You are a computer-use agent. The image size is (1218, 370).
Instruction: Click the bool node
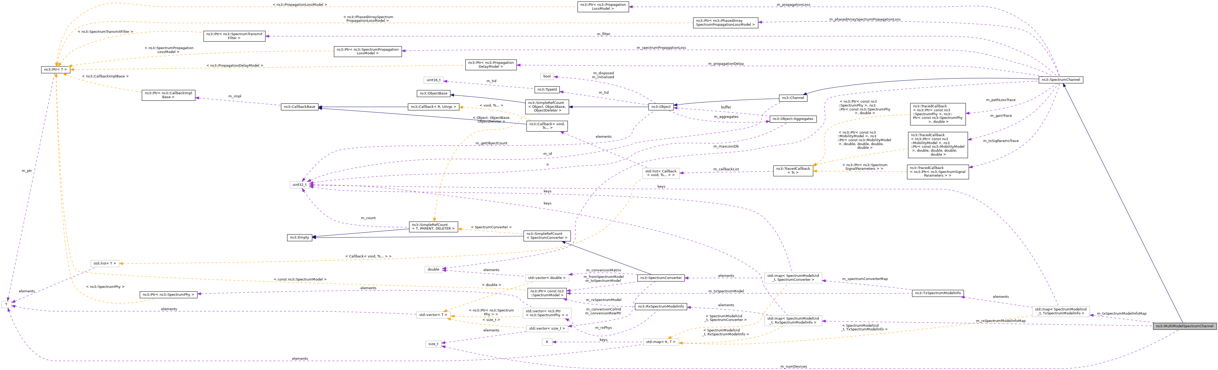point(547,76)
